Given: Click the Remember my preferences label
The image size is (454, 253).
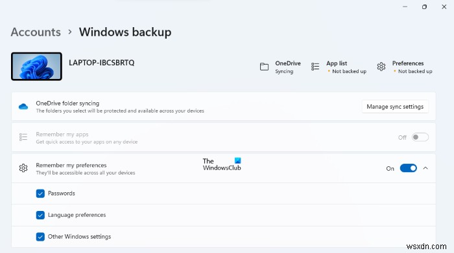Looking at the screenshot, I should pos(71,165).
